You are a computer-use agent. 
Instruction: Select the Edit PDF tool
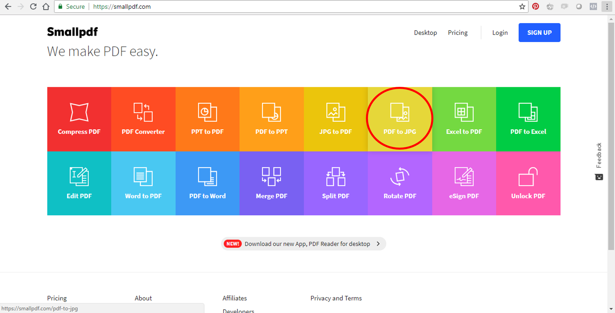(79, 183)
